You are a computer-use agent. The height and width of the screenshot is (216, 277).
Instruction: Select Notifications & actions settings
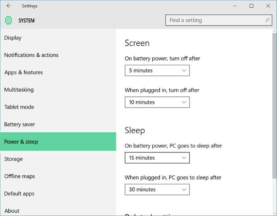click(31, 55)
